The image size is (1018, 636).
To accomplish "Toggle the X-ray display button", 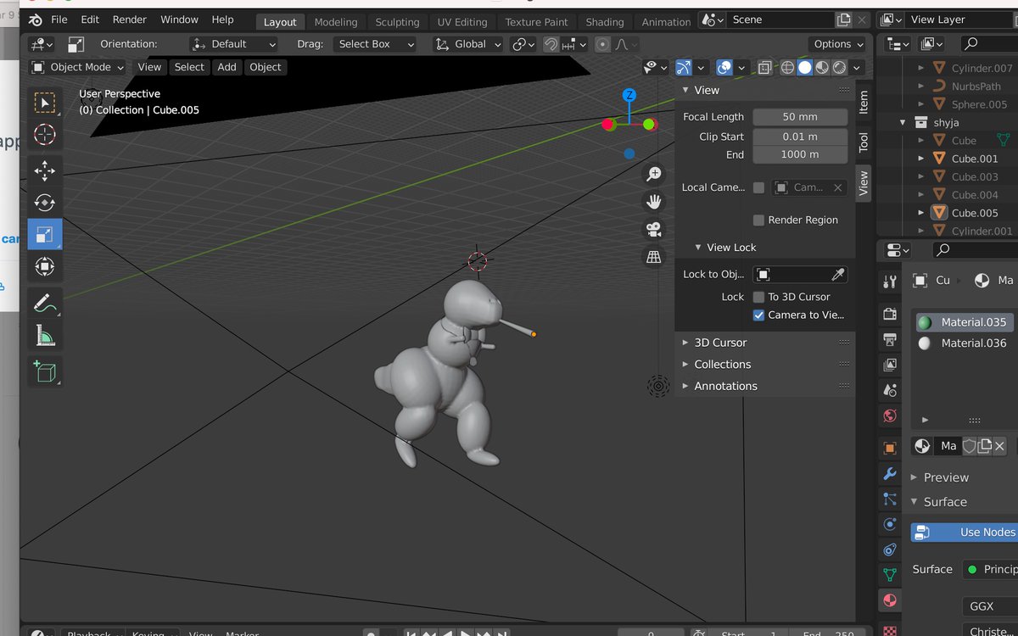I will point(764,67).
